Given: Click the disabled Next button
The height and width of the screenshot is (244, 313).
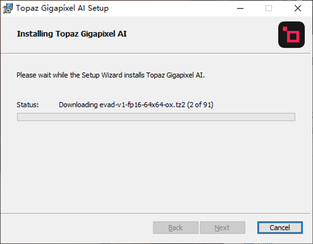Looking at the screenshot, I should (x=222, y=227).
